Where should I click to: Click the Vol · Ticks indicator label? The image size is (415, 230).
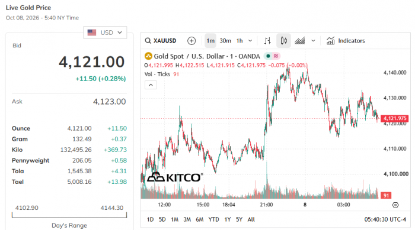pos(157,74)
